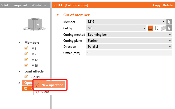
Task: Click the Offset [mm] input field
Action: (x=129, y=53)
